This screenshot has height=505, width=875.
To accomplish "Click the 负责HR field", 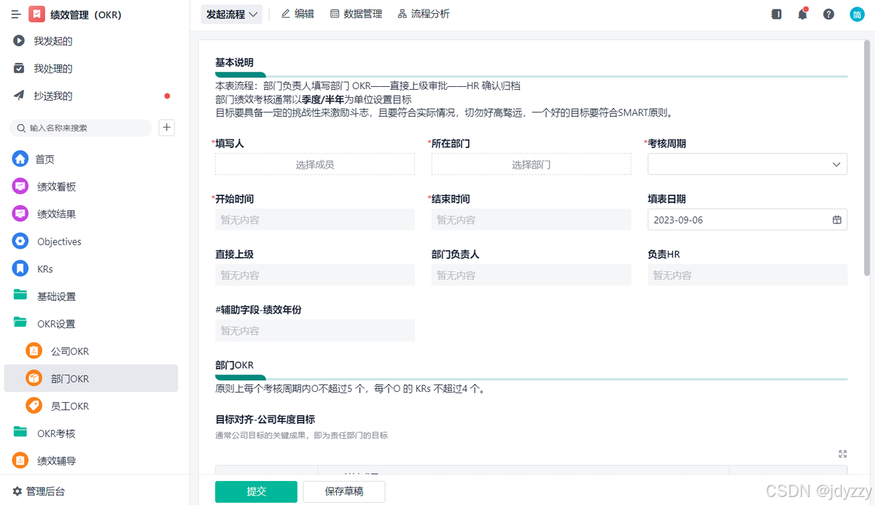I will 747,275.
